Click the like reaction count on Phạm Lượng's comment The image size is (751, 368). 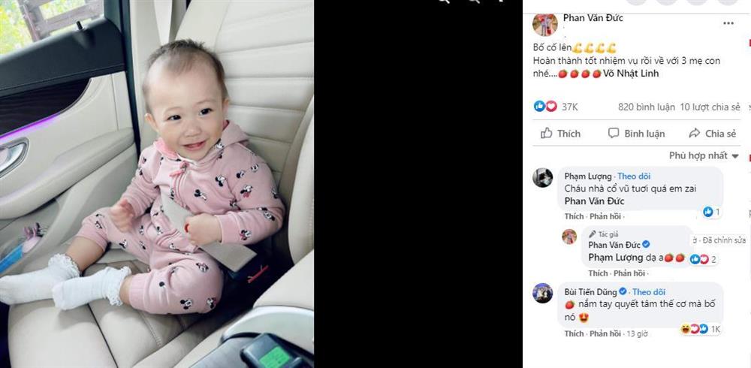pos(711,211)
